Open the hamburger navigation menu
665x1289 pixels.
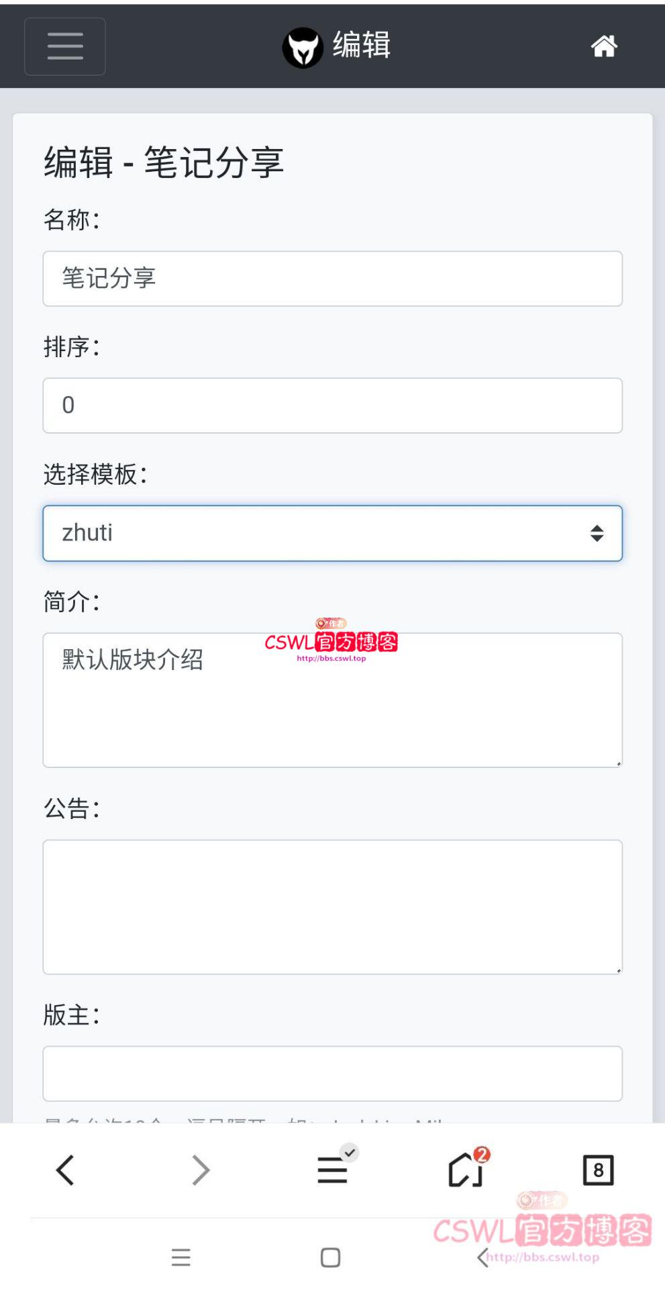click(x=64, y=46)
